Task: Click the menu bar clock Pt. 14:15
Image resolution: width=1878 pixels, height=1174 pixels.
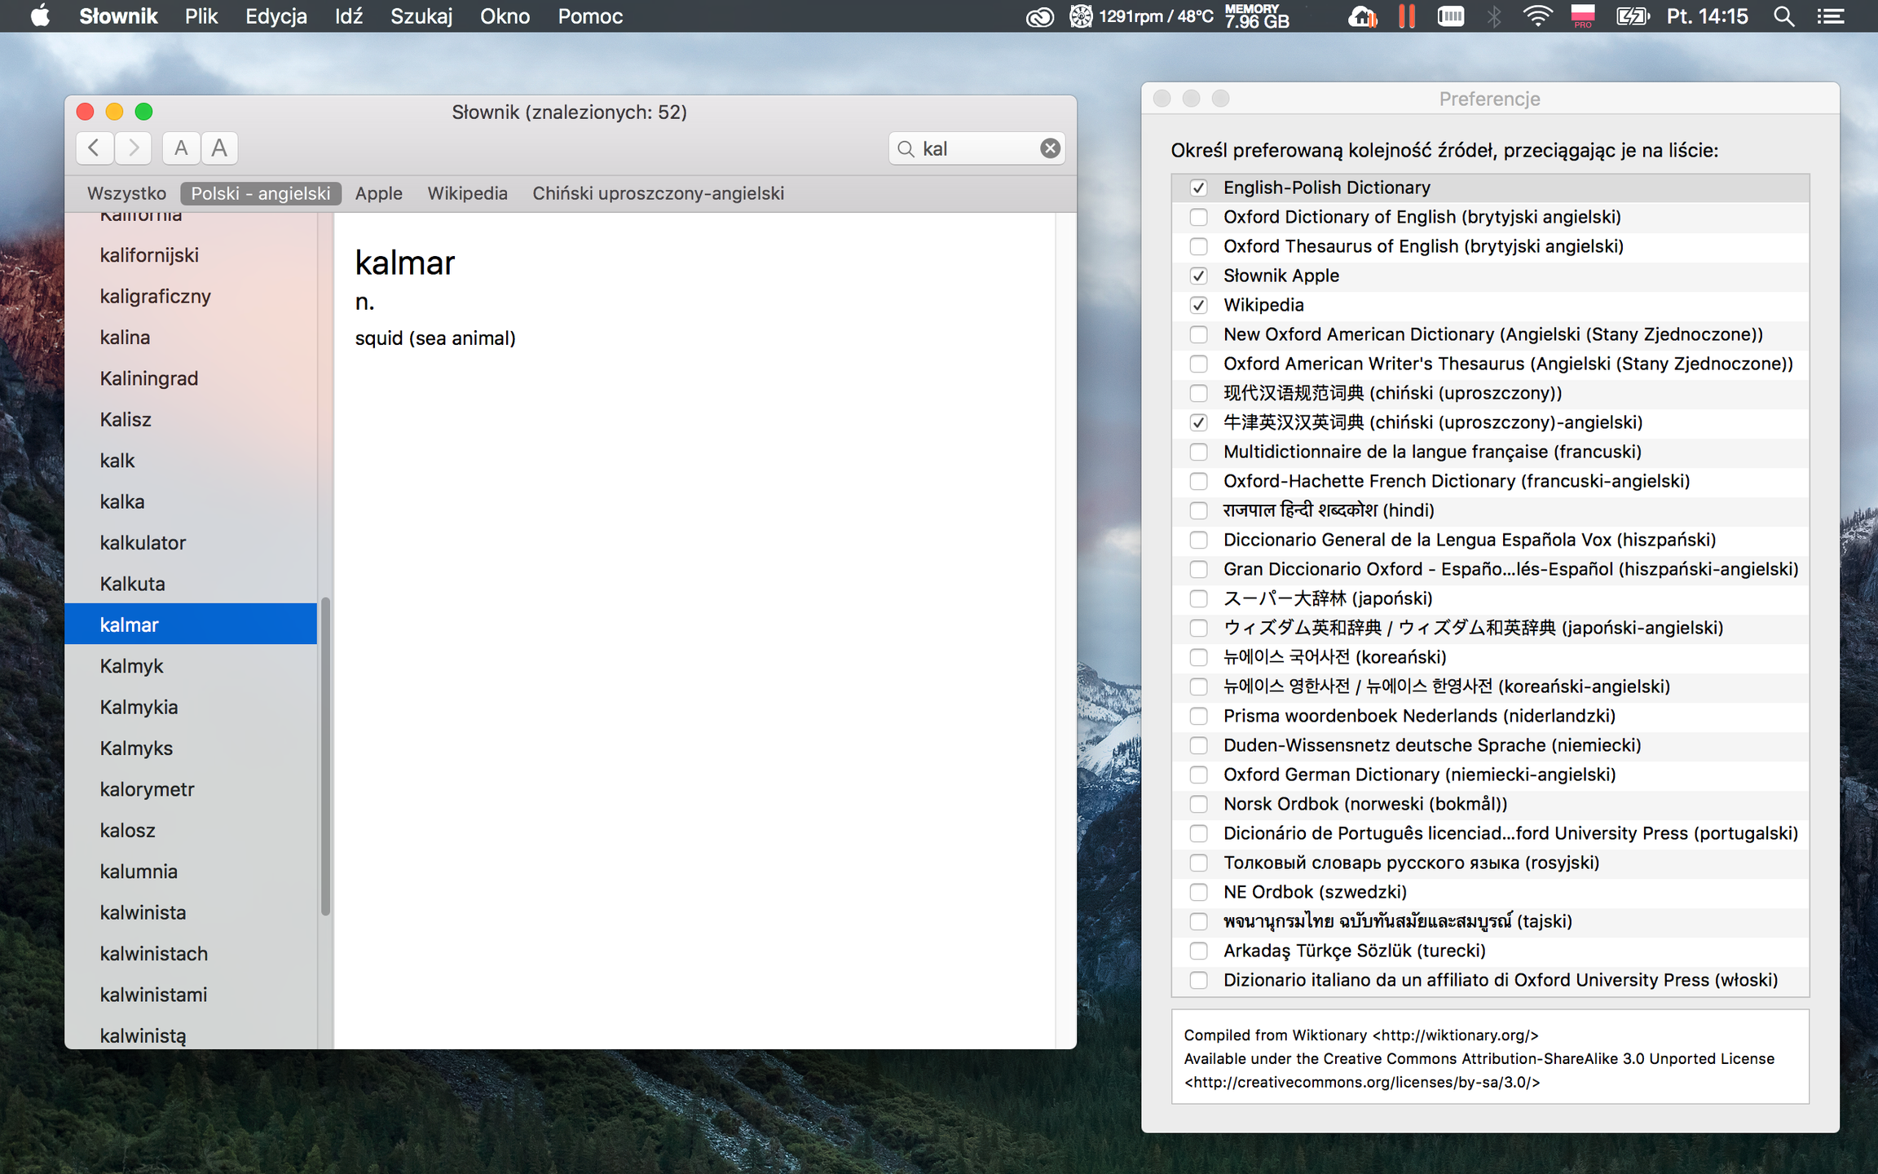Action: pyautogui.click(x=1707, y=16)
